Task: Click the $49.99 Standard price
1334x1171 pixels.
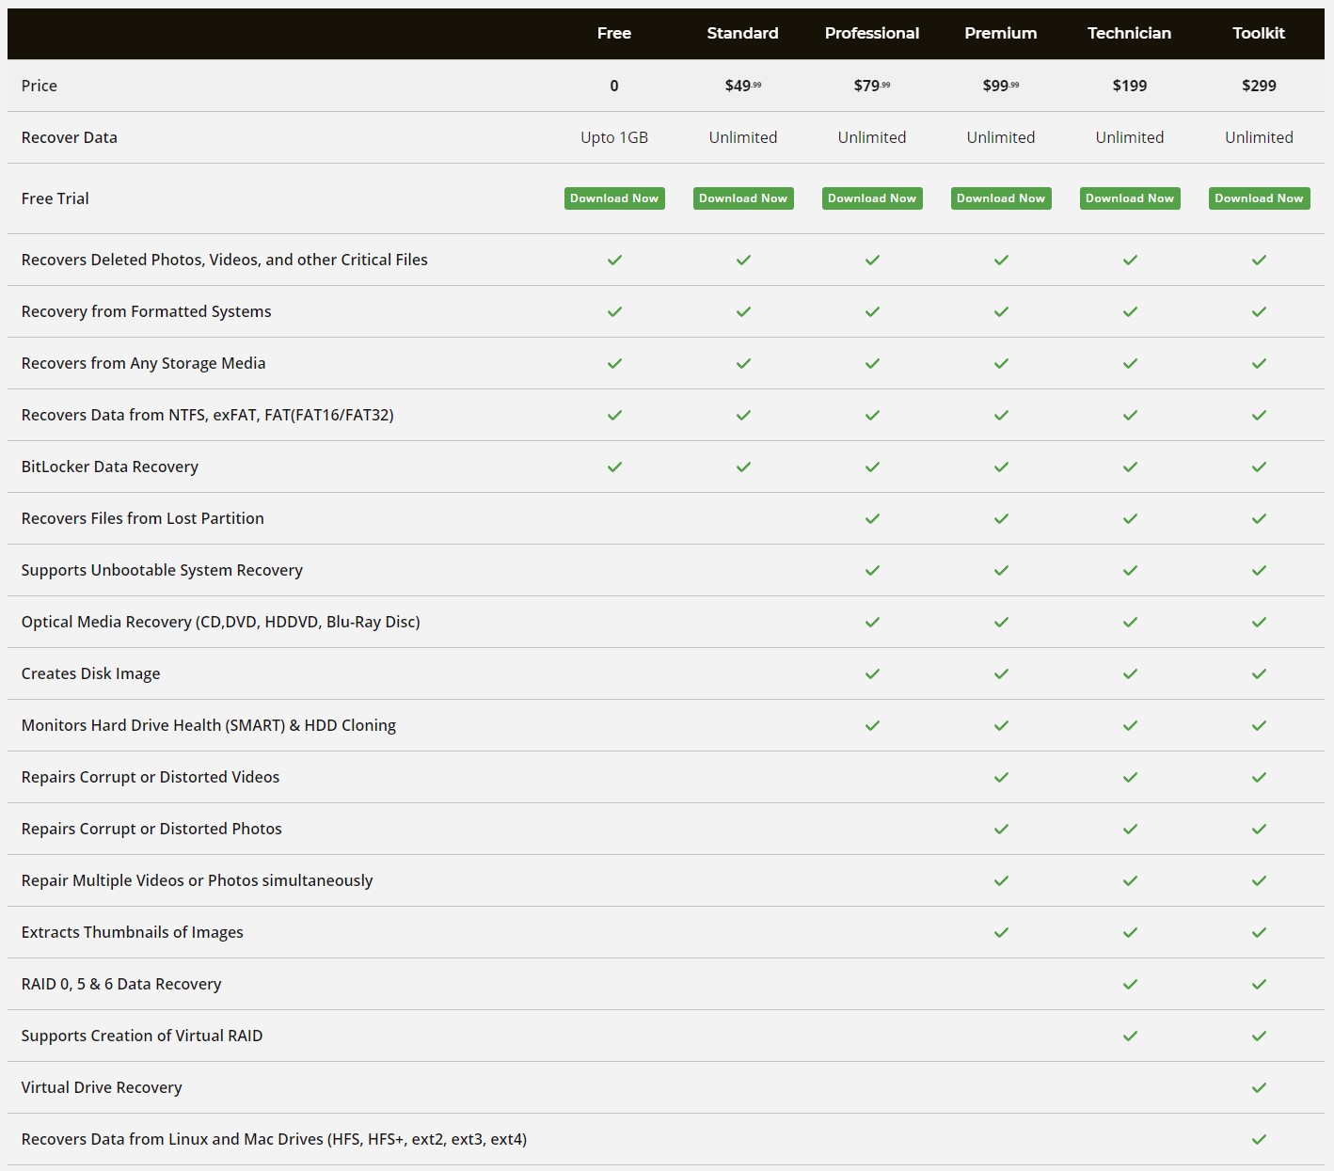Action: click(743, 86)
